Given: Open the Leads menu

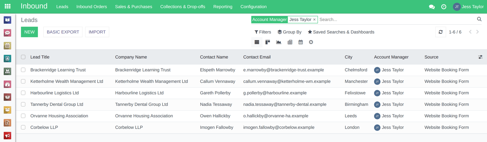Looking at the screenshot, I should click(x=62, y=7).
